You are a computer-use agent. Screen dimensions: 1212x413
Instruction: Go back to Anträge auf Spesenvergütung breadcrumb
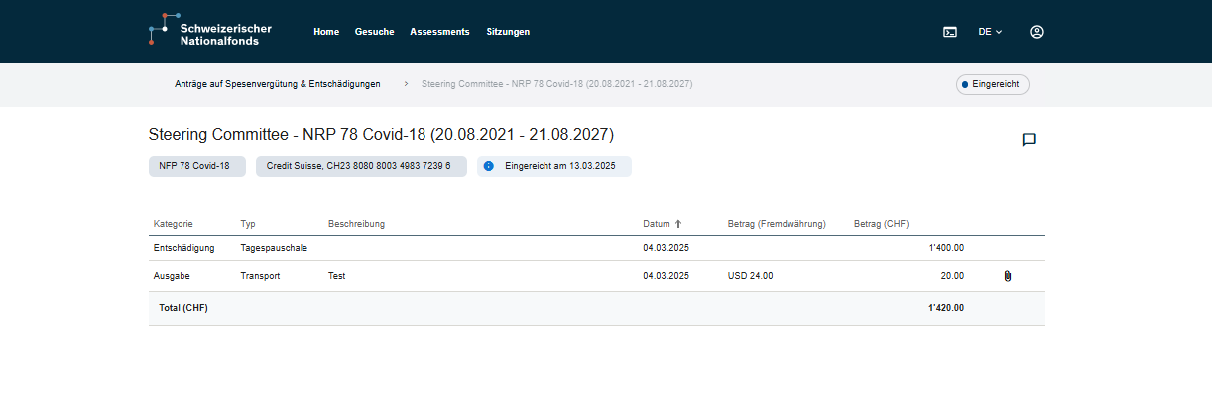click(x=278, y=84)
